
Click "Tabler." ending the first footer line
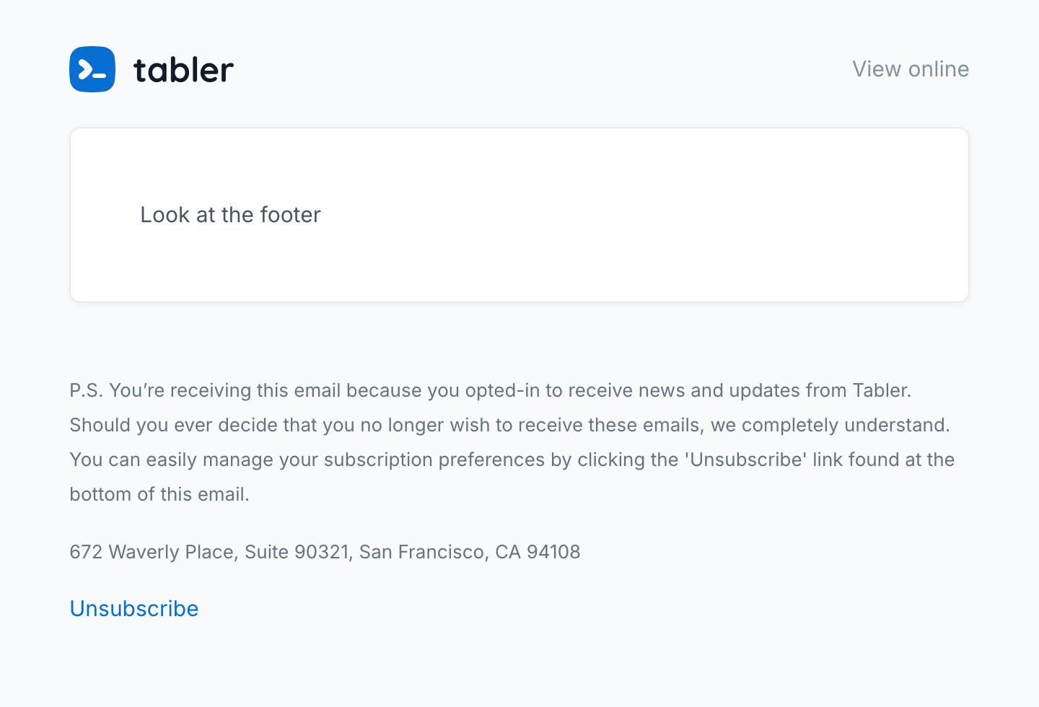pos(882,390)
